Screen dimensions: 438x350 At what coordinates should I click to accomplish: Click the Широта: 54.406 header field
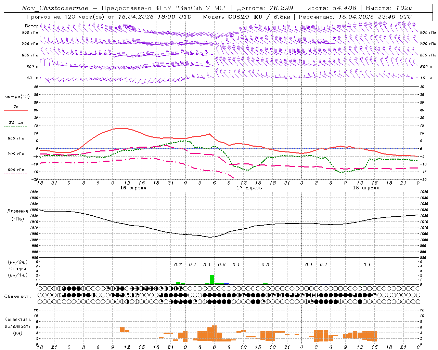tap(329, 8)
